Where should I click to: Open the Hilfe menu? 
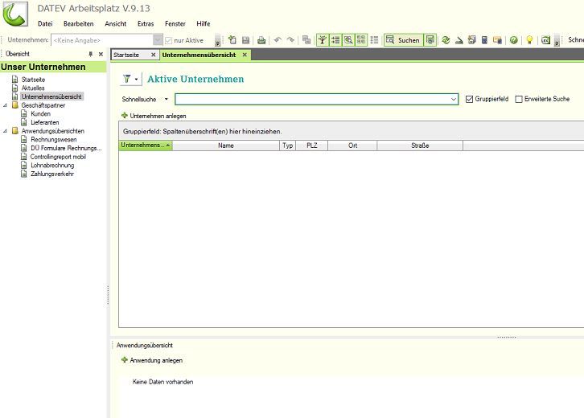click(204, 23)
